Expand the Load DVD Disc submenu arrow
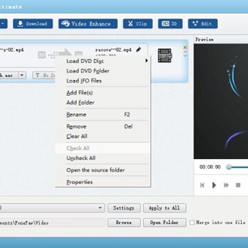Image resolution: width=248 pixels, height=248 pixels. (146, 61)
